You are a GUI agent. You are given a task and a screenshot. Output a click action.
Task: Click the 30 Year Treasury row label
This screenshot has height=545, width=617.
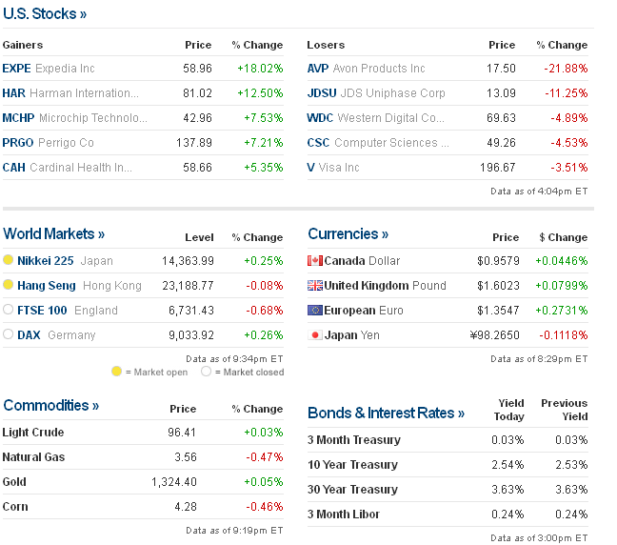[353, 490]
